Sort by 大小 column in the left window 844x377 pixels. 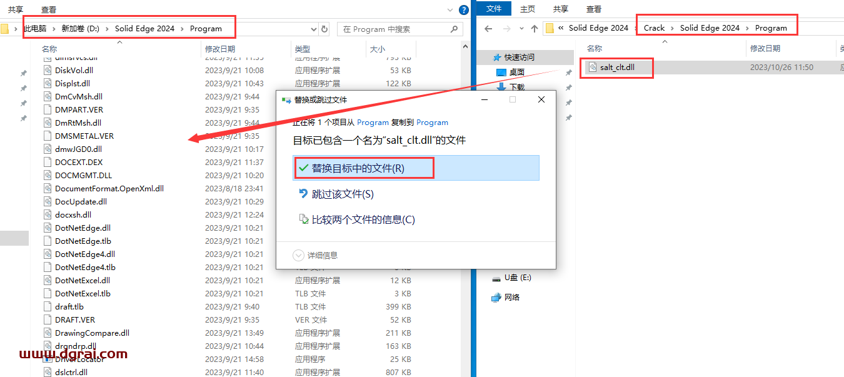(378, 49)
